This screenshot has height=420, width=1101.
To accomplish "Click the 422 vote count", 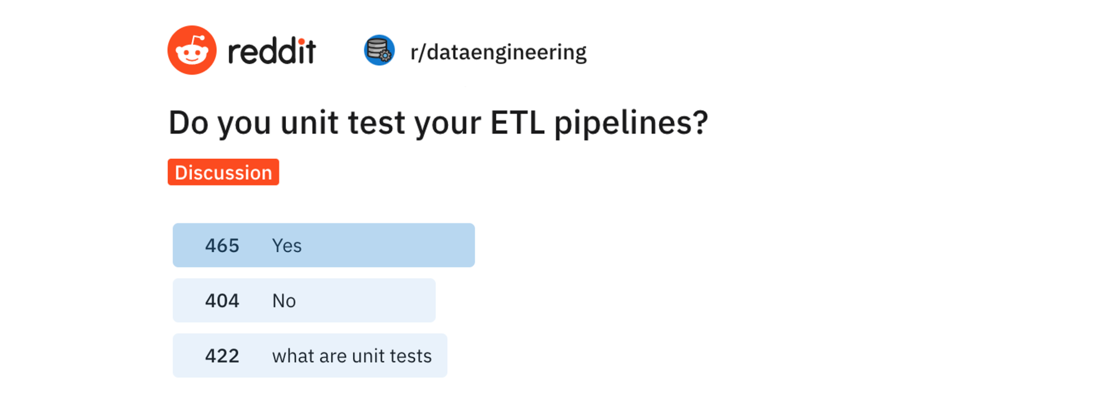I will 222,356.
